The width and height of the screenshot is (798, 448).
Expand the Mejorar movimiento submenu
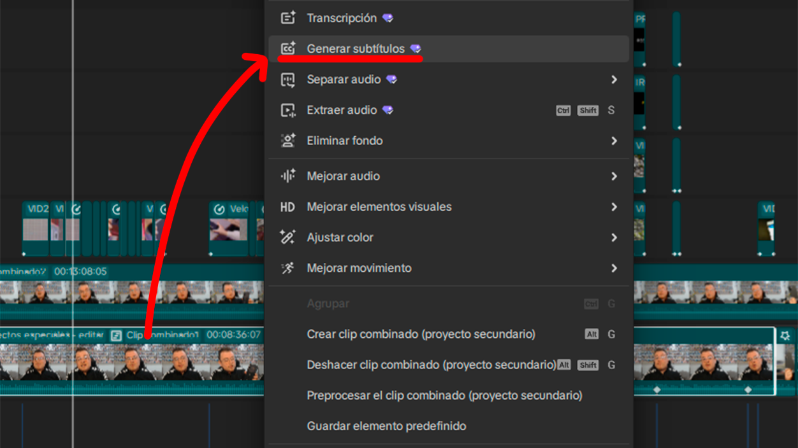pyautogui.click(x=614, y=268)
